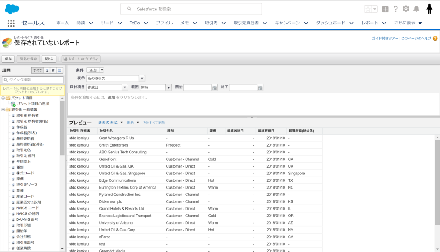The height and width of the screenshot is (252, 440).
Task: Open レポートのプロパティ button
Action: tap(81, 59)
